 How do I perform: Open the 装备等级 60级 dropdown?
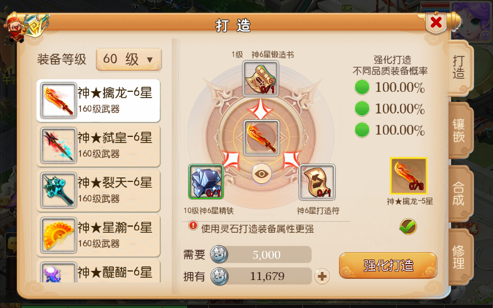point(128,59)
